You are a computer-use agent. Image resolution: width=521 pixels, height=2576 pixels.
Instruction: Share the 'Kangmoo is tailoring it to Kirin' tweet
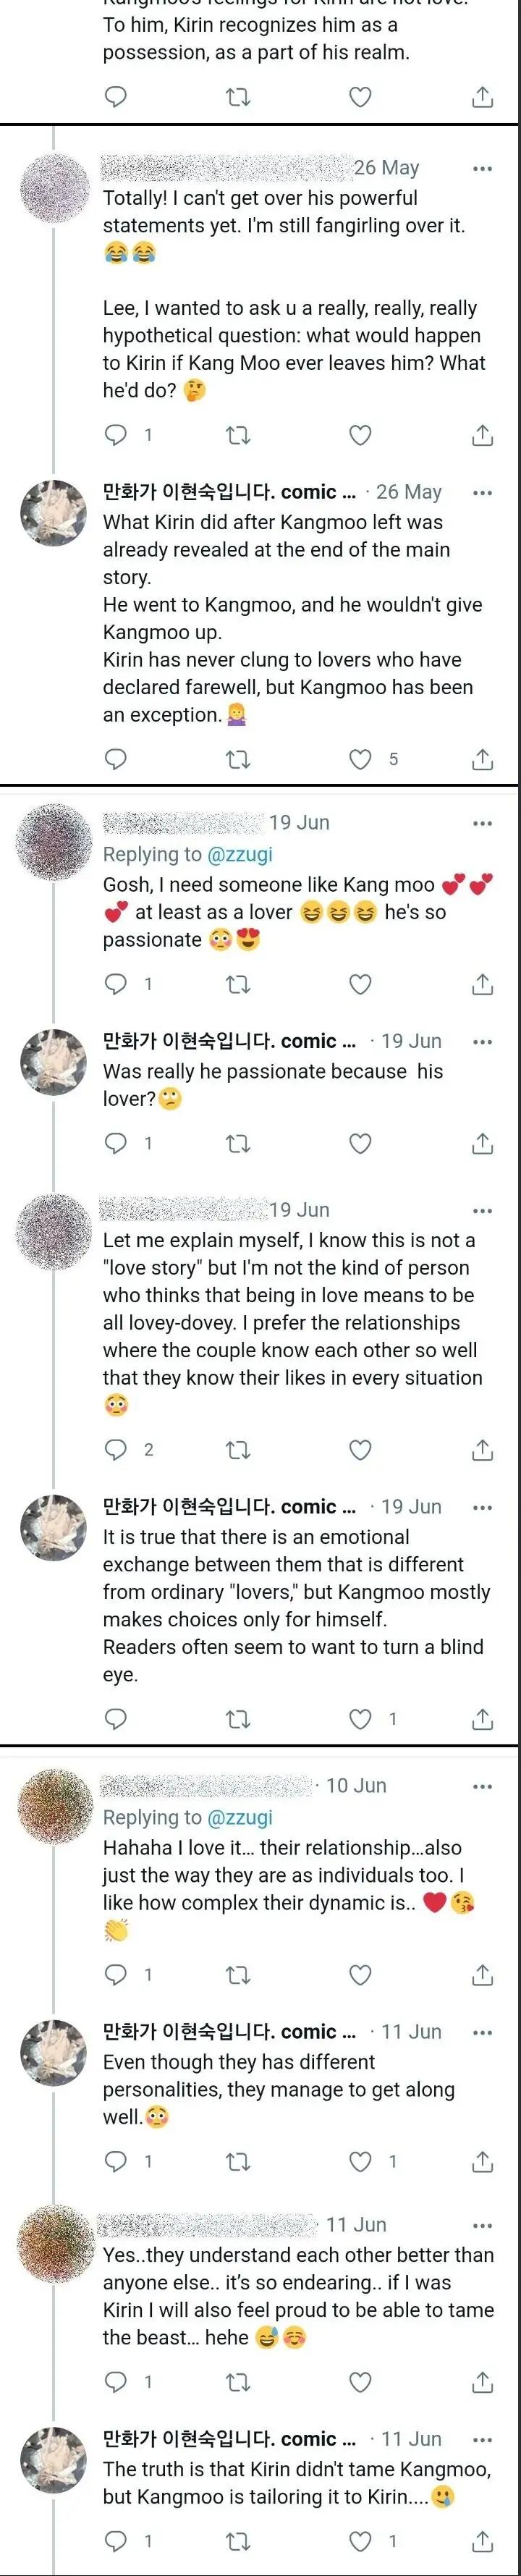(x=482, y=2541)
